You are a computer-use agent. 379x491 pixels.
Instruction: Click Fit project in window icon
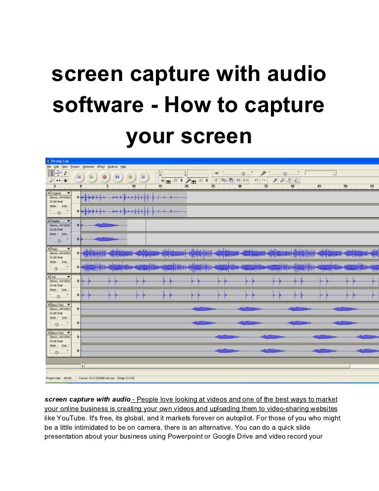click(x=297, y=180)
